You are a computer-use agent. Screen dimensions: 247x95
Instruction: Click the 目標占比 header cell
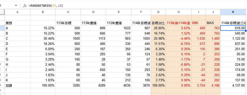158,23
